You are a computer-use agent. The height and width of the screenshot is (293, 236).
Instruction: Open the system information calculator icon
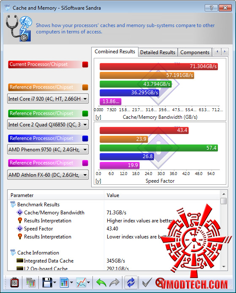[30, 282]
